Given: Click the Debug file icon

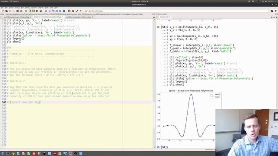Looking at the screenshot, I should point(46,11).
